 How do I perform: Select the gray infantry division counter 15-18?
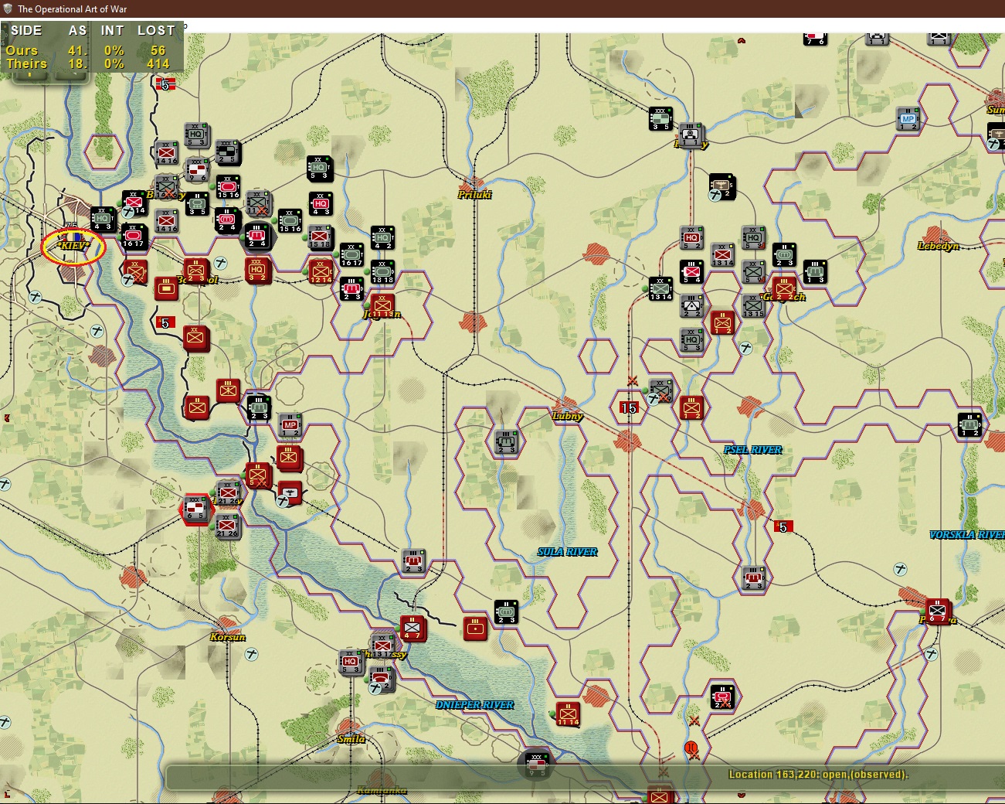[x=320, y=237]
